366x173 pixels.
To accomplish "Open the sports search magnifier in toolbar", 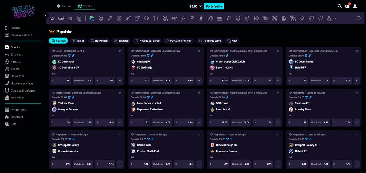I will click(358, 18).
